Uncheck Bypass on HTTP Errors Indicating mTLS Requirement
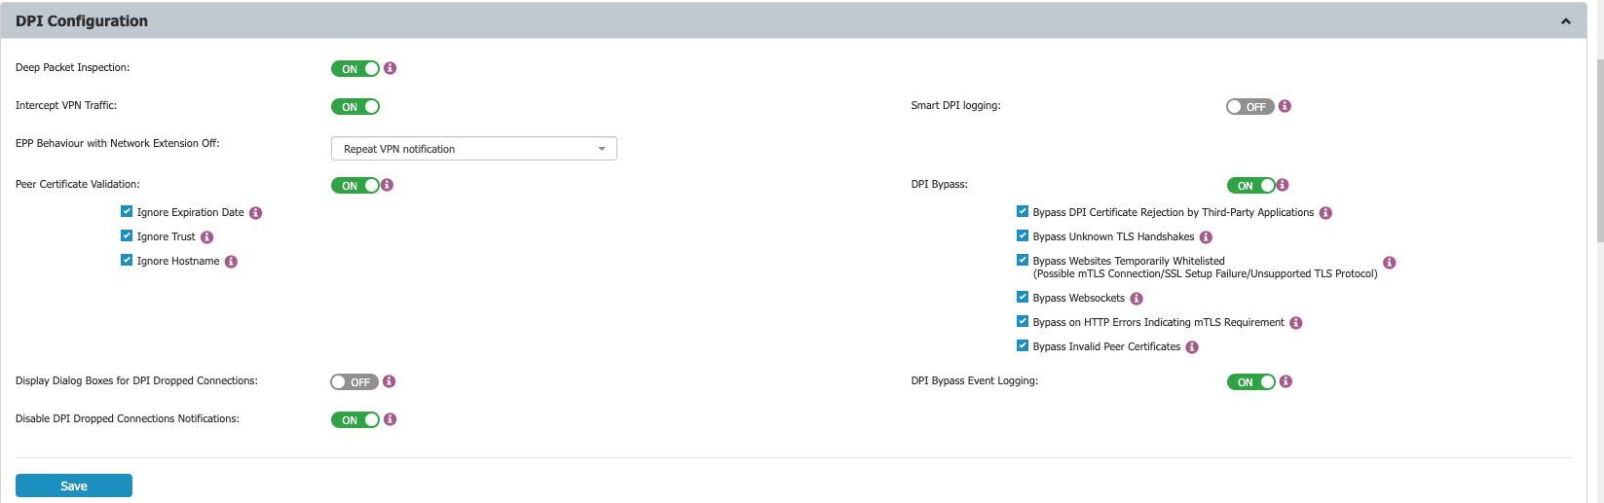1604x503 pixels. tap(1023, 321)
